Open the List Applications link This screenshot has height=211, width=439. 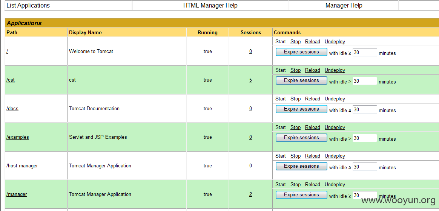28,5
